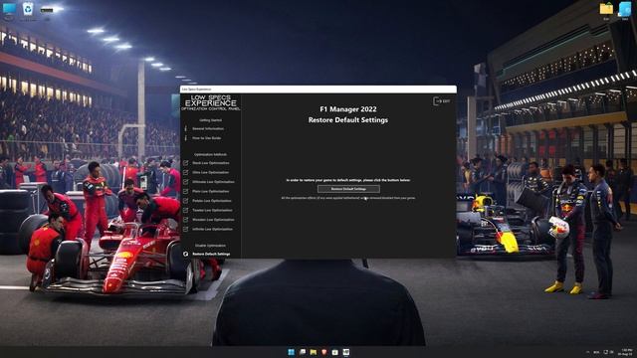The image size is (637, 358).
Task: Click the Restore Default Settings button
Action: tap(348, 189)
